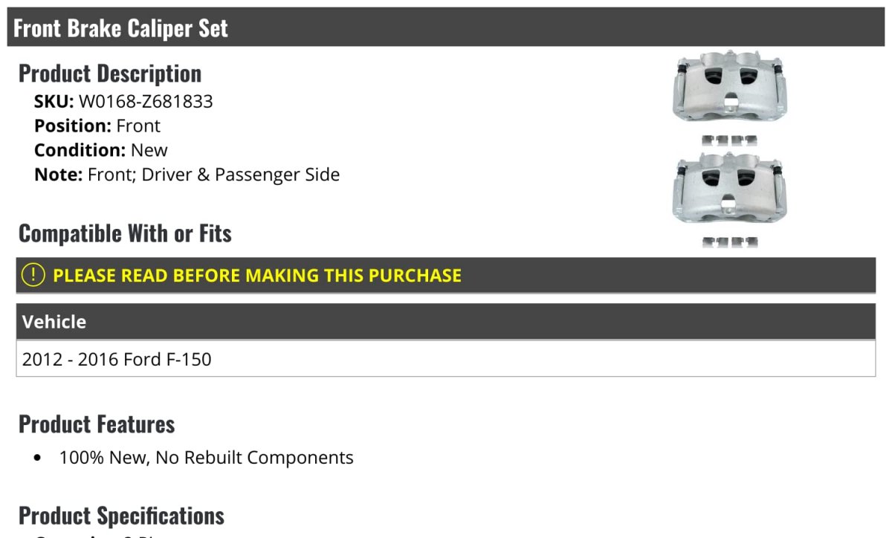Image resolution: width=892 pixels, height=538 pixels.
Task: Click the Product Specifications heading
Action: (121, 516)
